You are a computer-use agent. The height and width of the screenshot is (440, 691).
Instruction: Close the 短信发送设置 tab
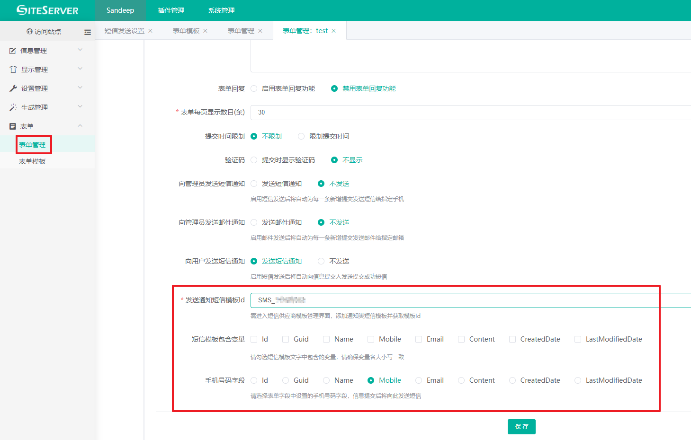tap(151, 31)
